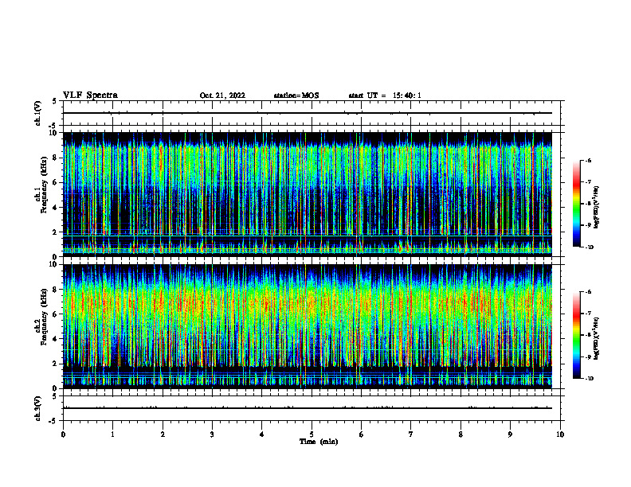Click the log(PSD) label beside the ch.2 colorbar
Image resolution: width=631 pixels, height=487 pixels.
(597, 338)
